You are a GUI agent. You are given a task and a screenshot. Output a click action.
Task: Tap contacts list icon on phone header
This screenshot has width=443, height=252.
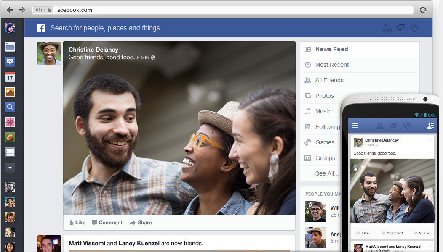tap(430, 126)
